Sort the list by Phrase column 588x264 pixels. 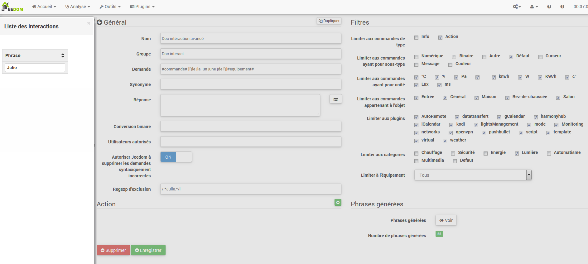pyautogui.click(x=35, y=55)
